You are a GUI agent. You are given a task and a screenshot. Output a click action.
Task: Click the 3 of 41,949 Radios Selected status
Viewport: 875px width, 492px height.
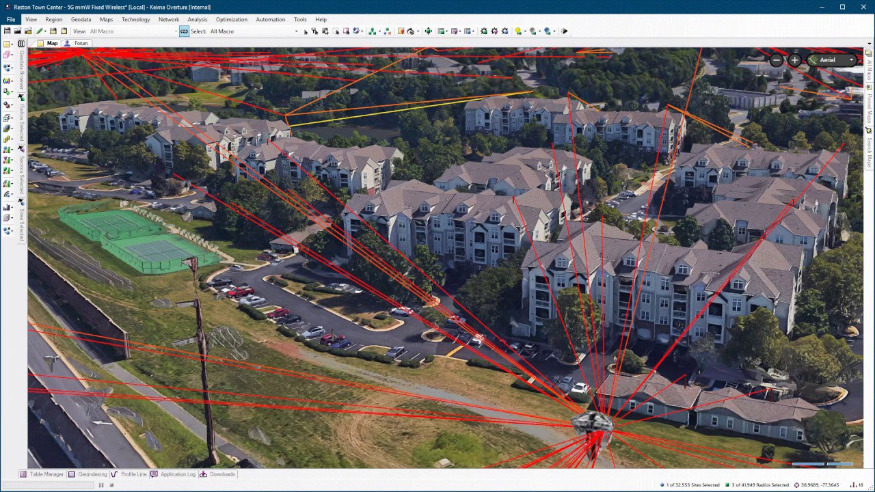tap(757, 485)
